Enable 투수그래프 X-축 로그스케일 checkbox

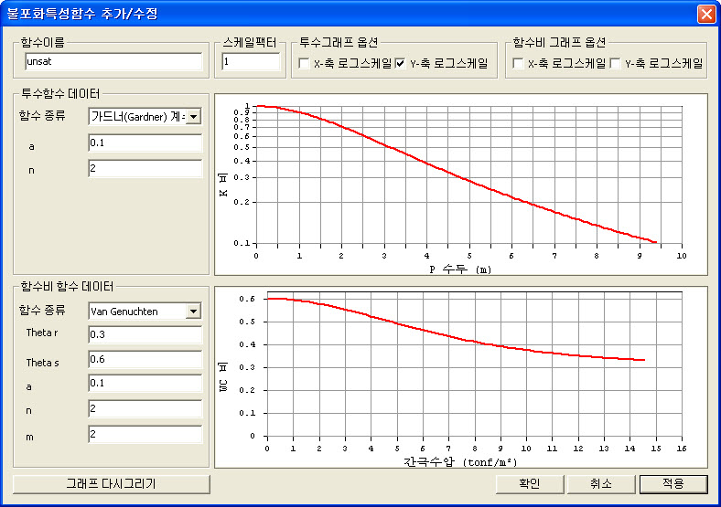304,63
